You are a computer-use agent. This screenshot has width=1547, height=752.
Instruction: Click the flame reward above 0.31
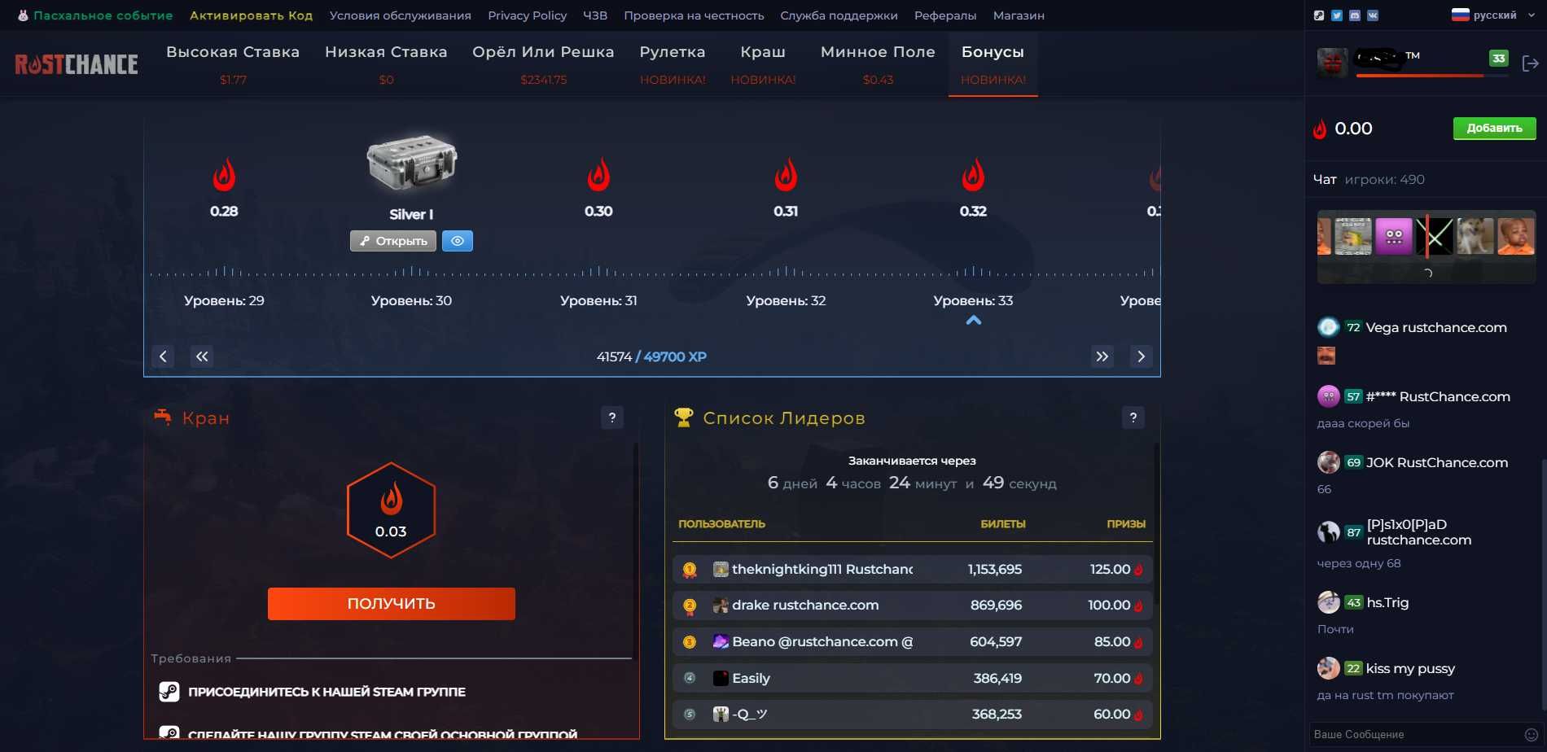point(786,174)
